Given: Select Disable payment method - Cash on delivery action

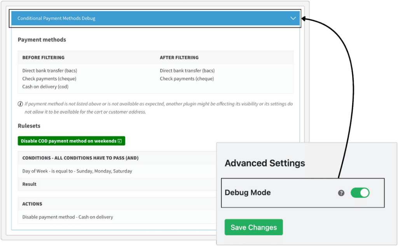Looking at the screenshot, I should [68, 217].
